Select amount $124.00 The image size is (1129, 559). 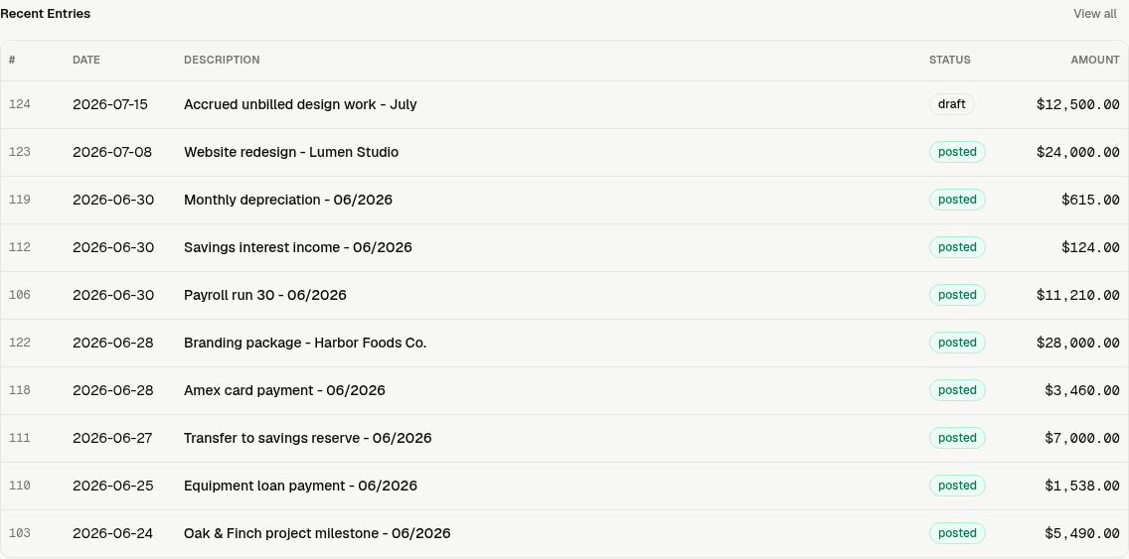tap(1090, 247)
